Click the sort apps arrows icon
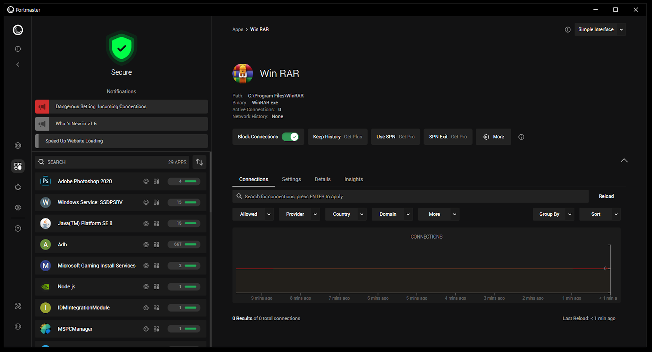652x352 pixels. click(x=199, y=162)
